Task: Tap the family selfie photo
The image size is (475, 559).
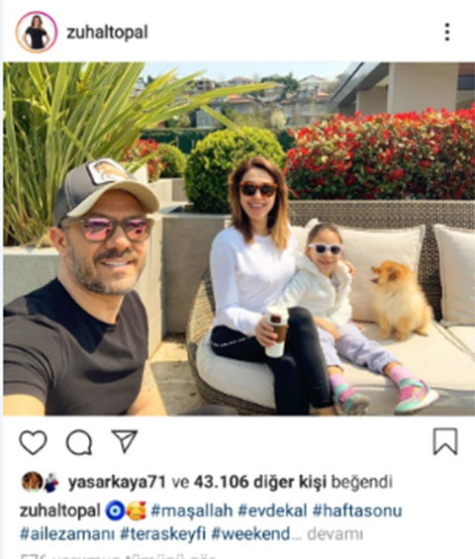Action: click(x=238, y=238)
